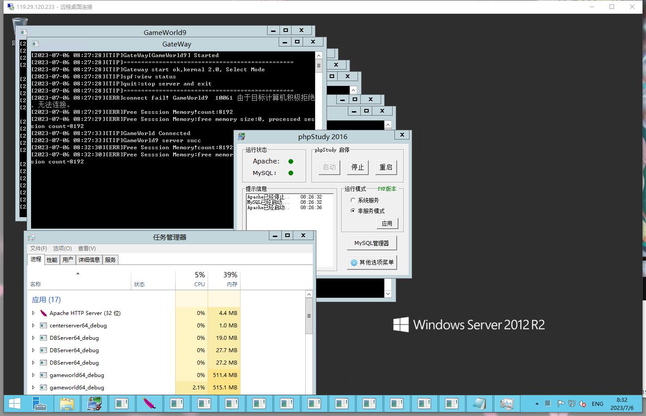Screen dimensions: 646x416
Task: Click scroll down arrow of console behind phpStudy
Action: 388,294
